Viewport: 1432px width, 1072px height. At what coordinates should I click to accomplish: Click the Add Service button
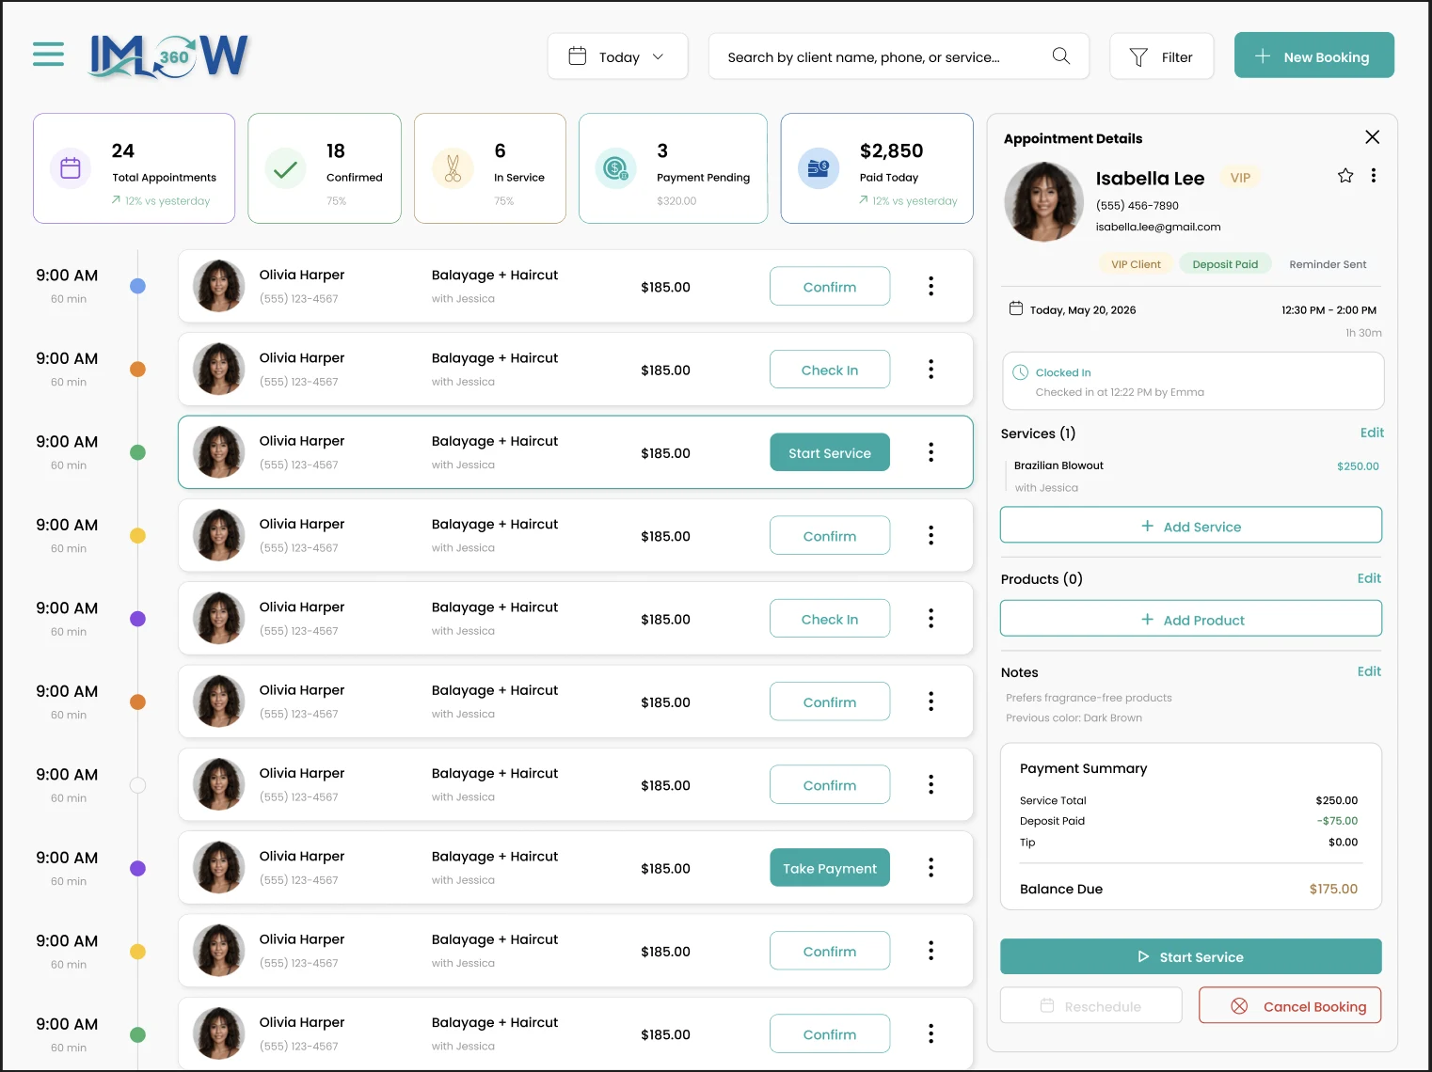click(x=1190, y=525)
